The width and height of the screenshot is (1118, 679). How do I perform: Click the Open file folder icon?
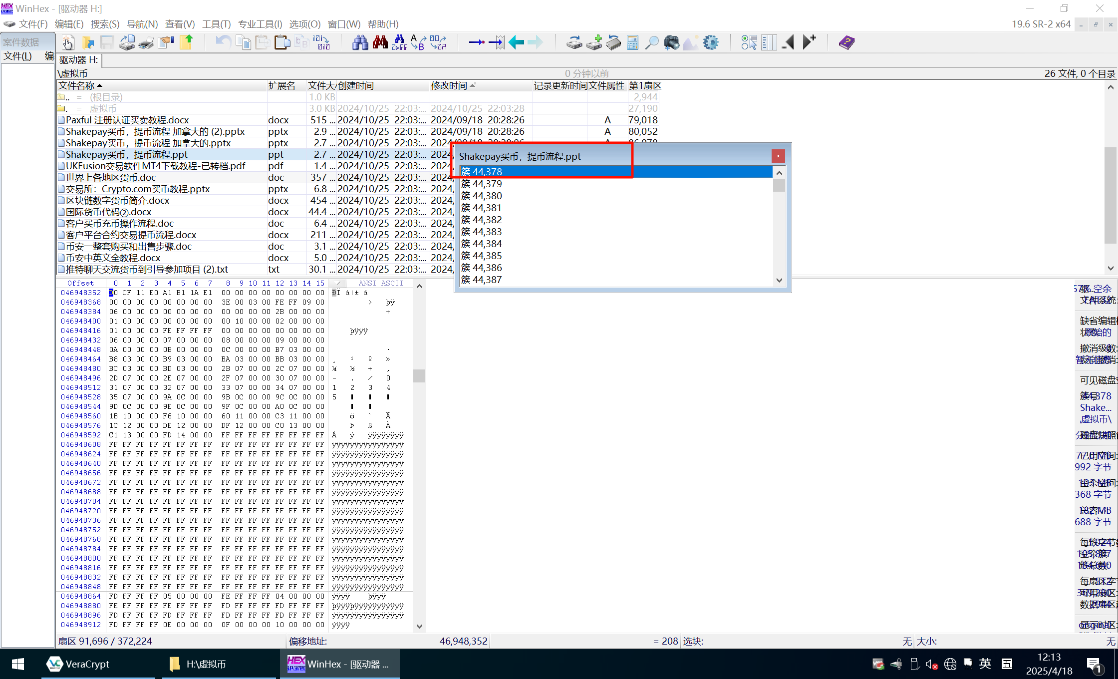[x=88, y=43]
